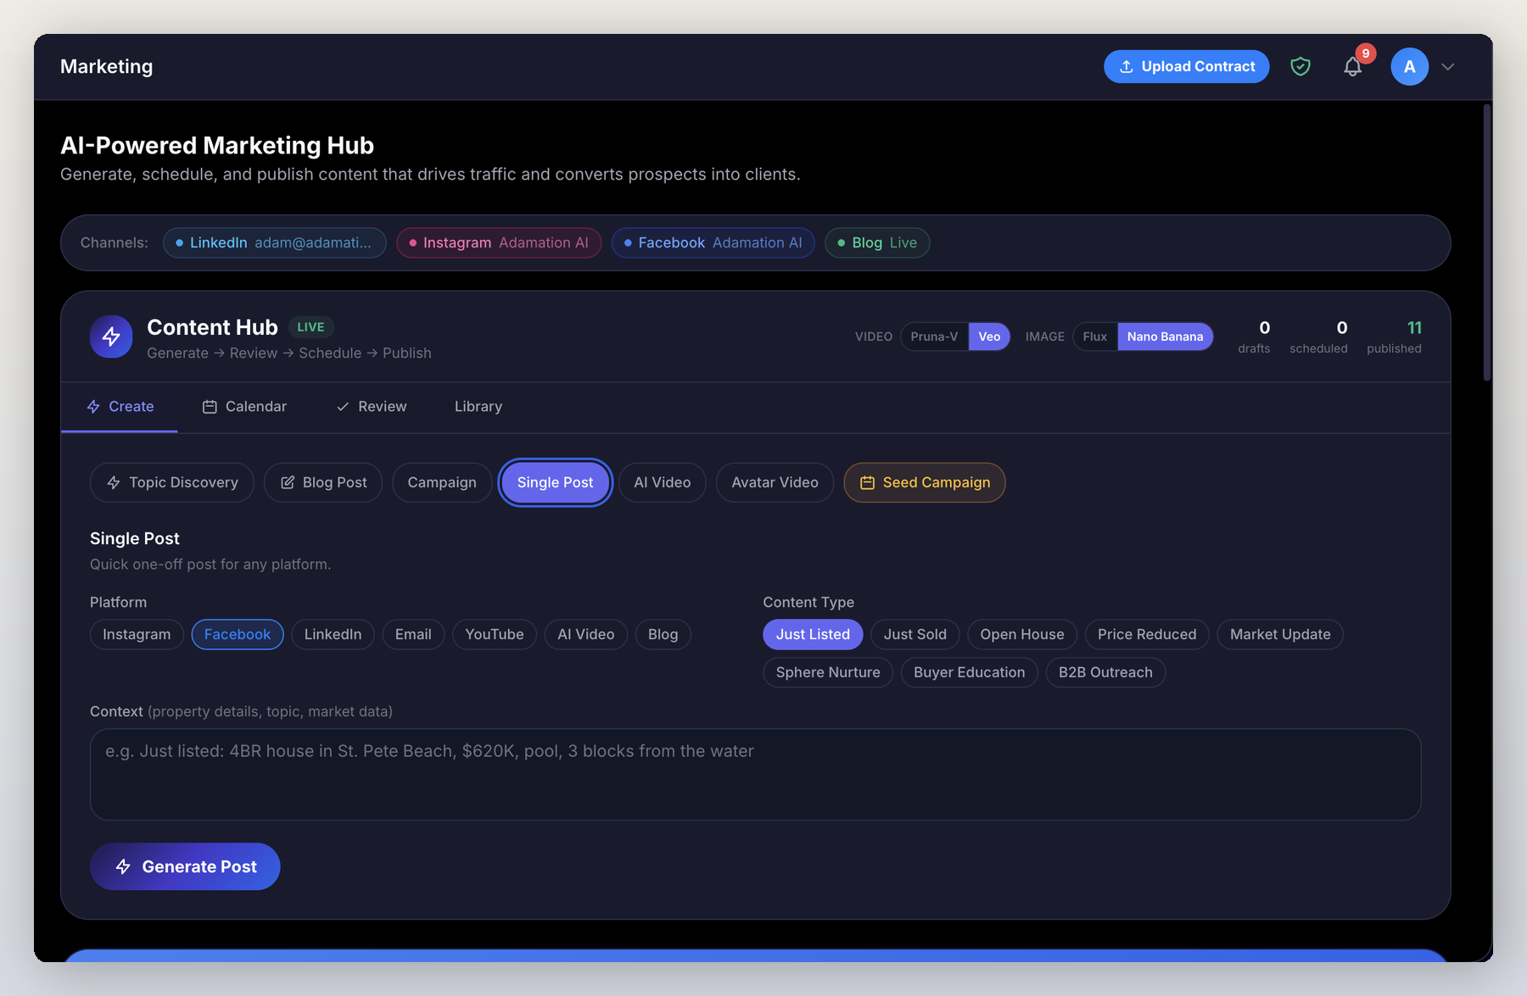Viewport: 1527px width, 996px height.
Task: Click the Upload Contract button
Action: point(1186,66)
